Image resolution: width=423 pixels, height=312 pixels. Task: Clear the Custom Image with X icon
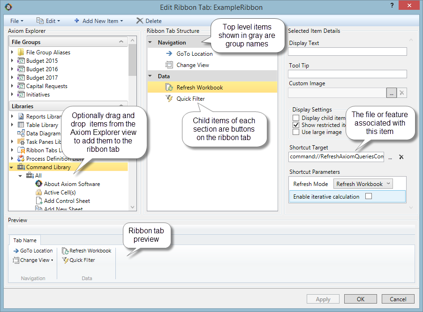click(402, 93)
